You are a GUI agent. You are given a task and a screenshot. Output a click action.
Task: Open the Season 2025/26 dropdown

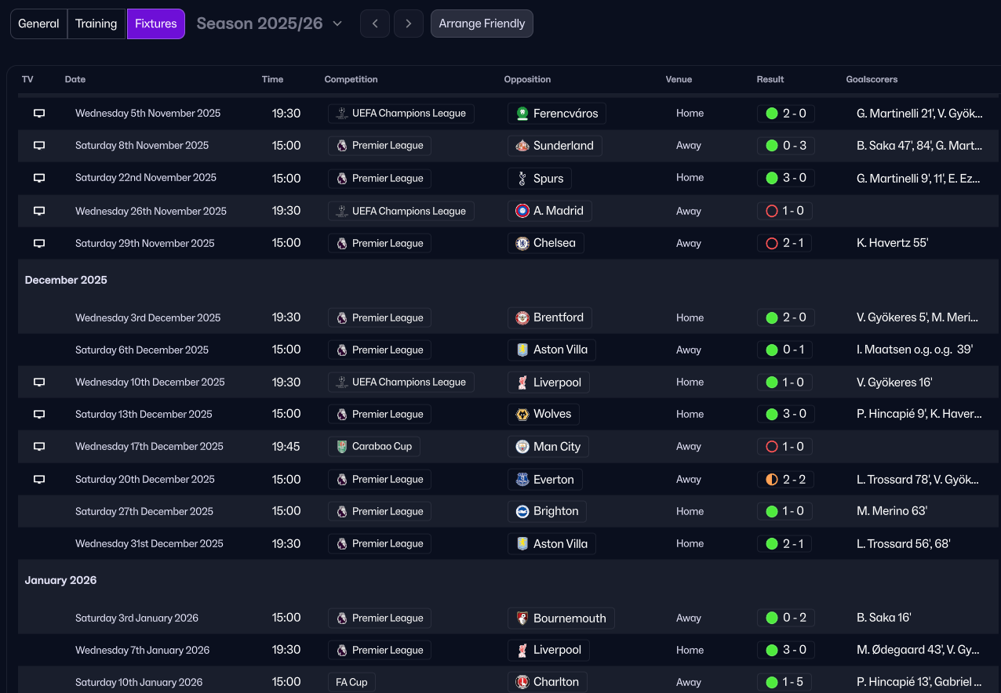269,24
